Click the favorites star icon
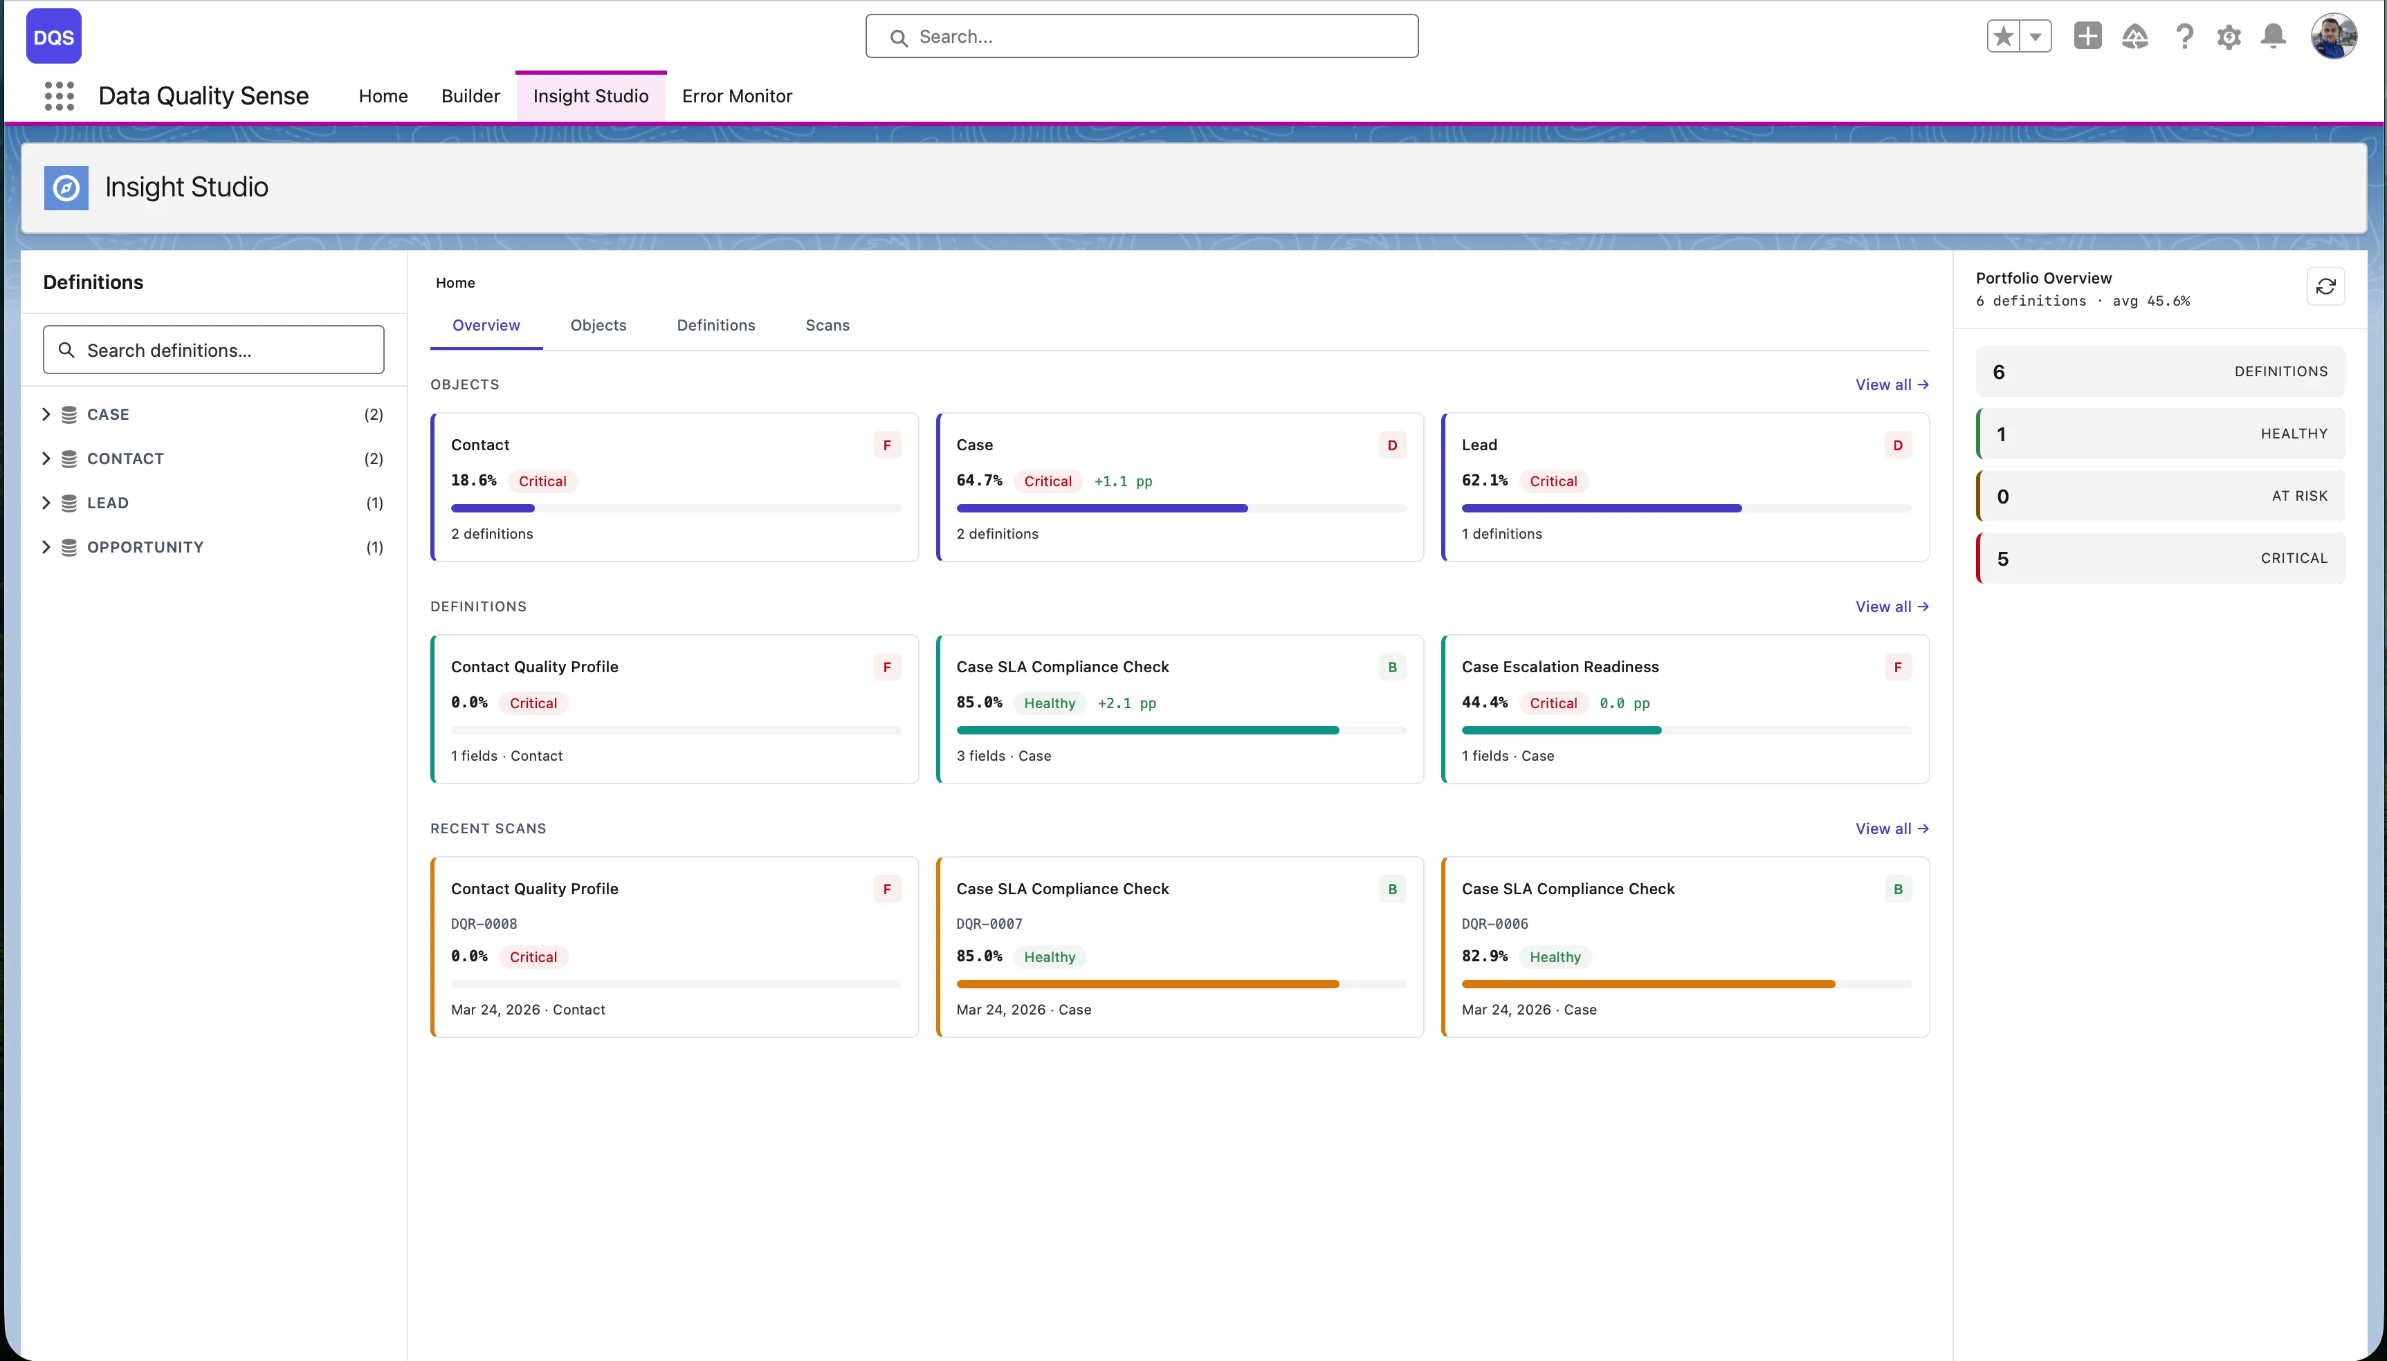Image resolution: width=2387 pixels, height=1361 pixels. tap(2003, 37)
